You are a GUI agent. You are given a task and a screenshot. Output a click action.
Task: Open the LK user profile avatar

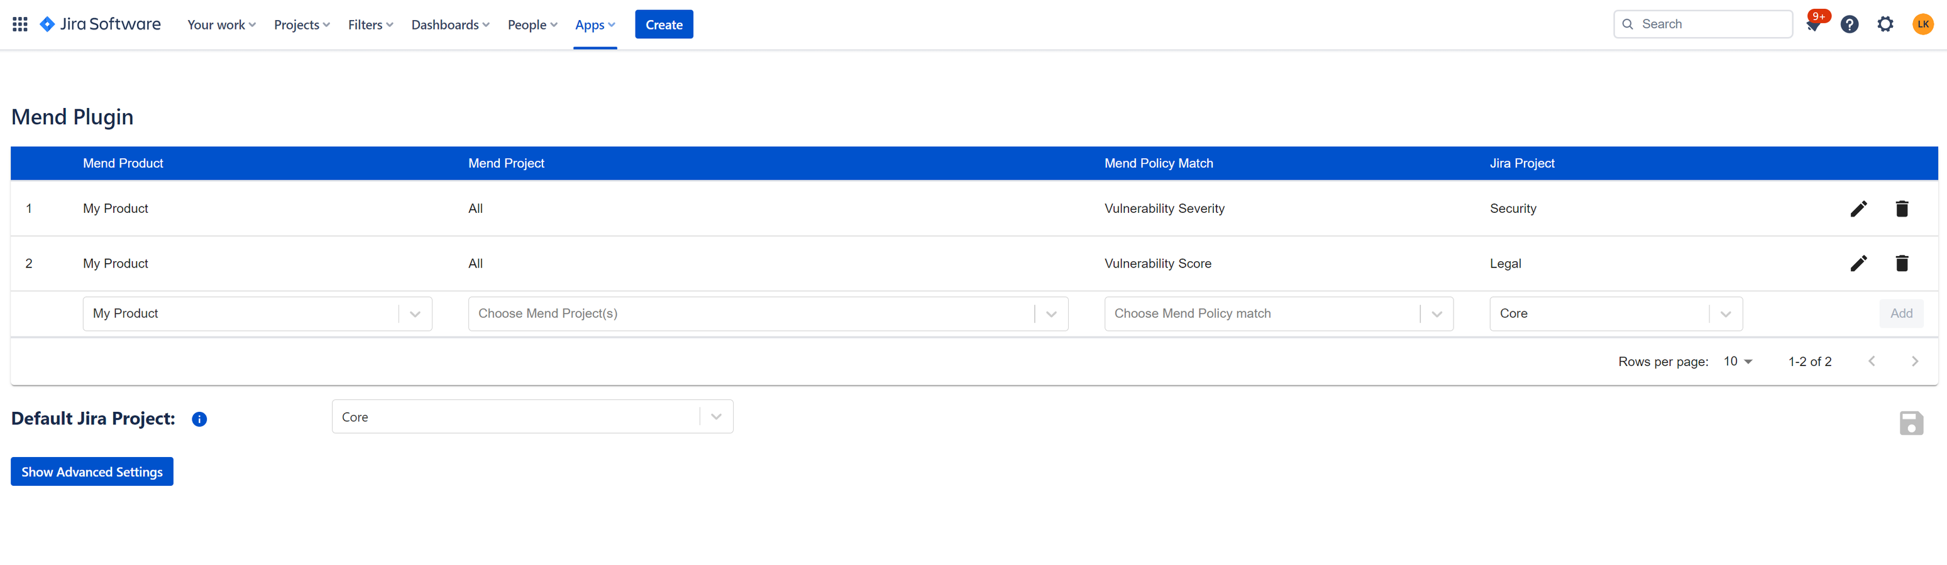[1922, 24]
